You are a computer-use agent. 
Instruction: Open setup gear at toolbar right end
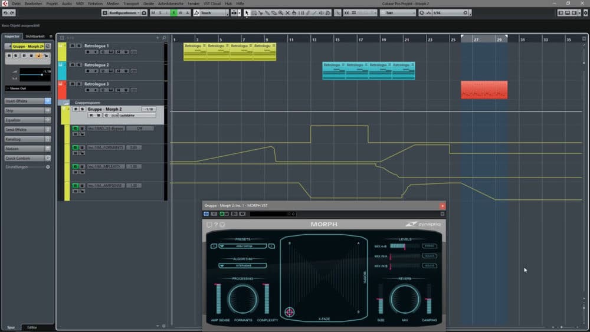(585, 13)
